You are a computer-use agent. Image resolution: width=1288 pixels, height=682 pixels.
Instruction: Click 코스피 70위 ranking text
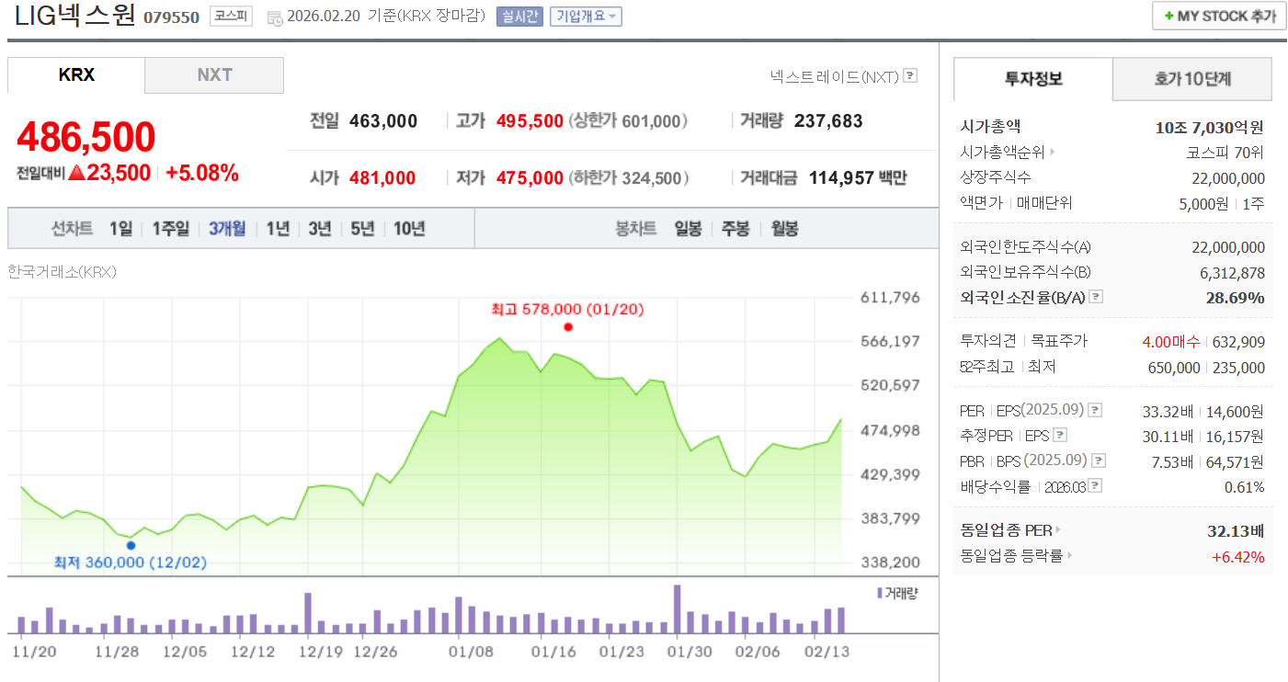(1225, 153)
